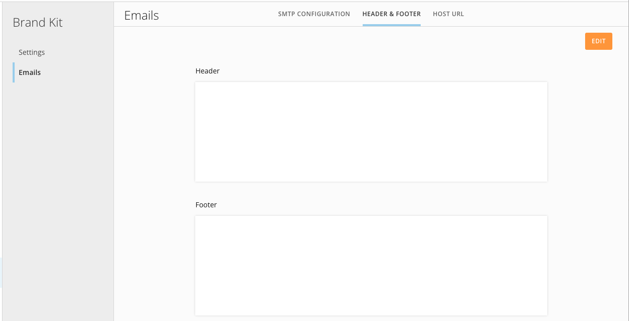The width and height of the screenshot is (629, 321).
Task: Select Emails in the Brand Kit sidebar
Action: coord(29,72)
